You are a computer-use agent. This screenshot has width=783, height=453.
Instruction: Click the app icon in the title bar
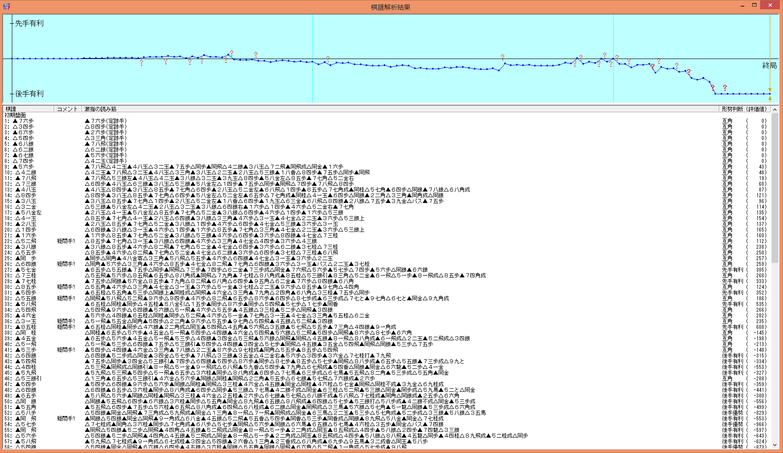coord(6,6)
